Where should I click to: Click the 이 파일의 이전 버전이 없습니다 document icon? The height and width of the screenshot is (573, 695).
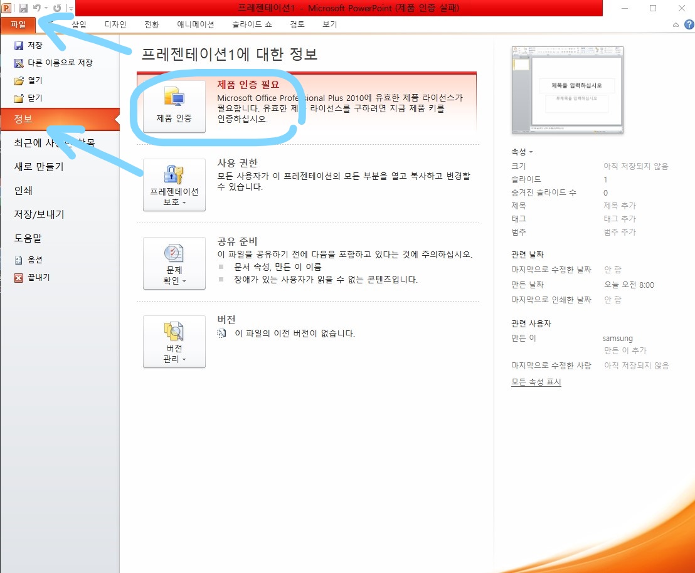pyautogui.click(x=221, y=334)
